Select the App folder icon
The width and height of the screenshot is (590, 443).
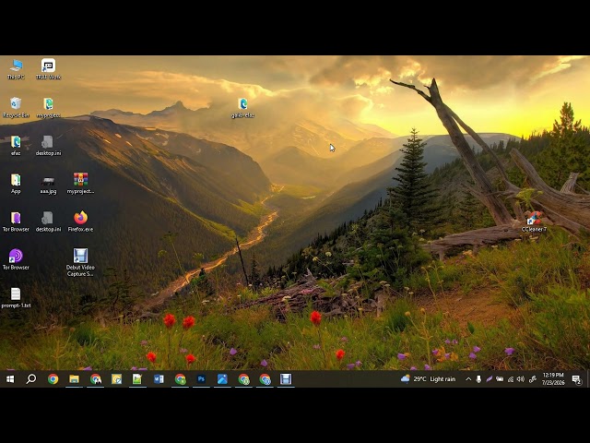(x=16, y=184)
